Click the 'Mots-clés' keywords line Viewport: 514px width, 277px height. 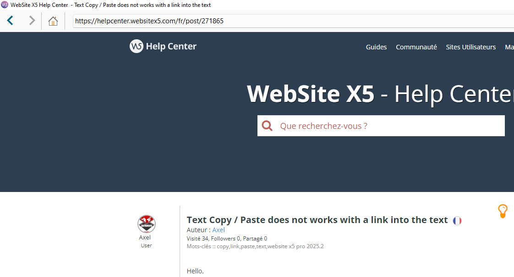[255, 246]
